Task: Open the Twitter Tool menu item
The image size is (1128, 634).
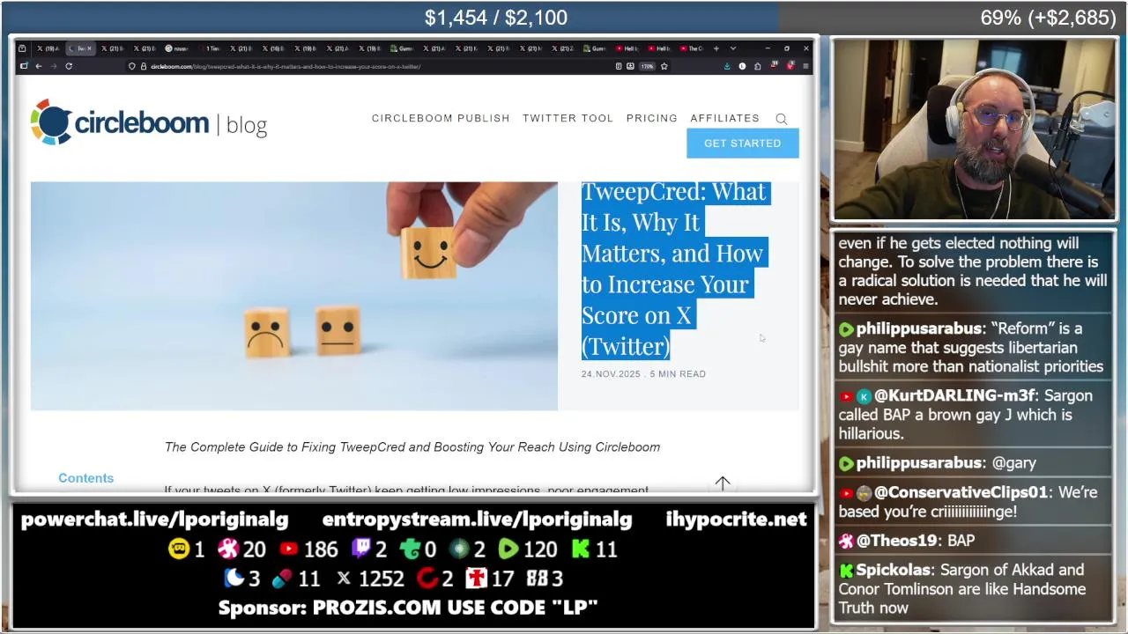Action: click(x=568, y=118)
